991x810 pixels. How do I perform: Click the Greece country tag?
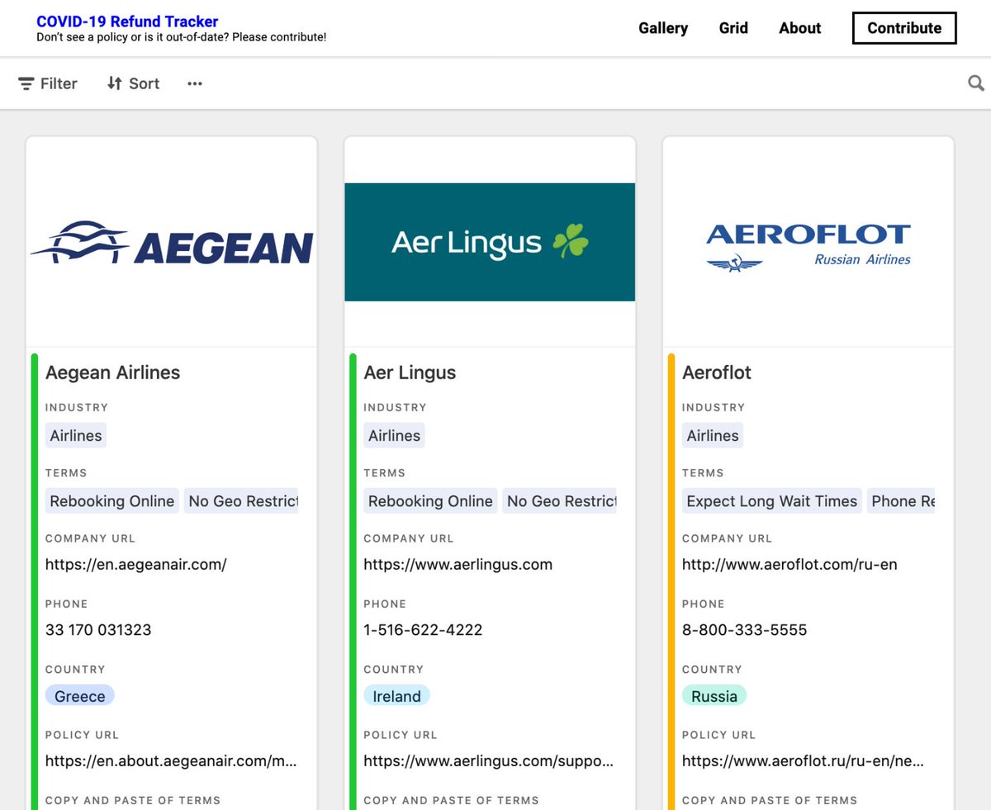point(80,696)
